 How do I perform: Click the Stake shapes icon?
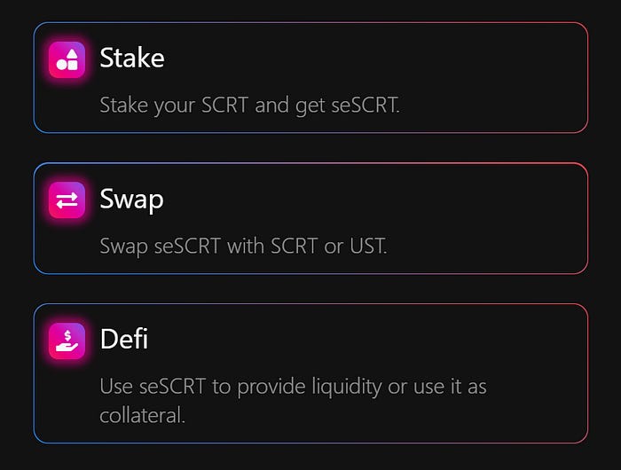point(67,59)
